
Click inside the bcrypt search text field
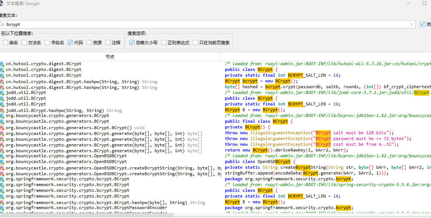click(208, 24)
